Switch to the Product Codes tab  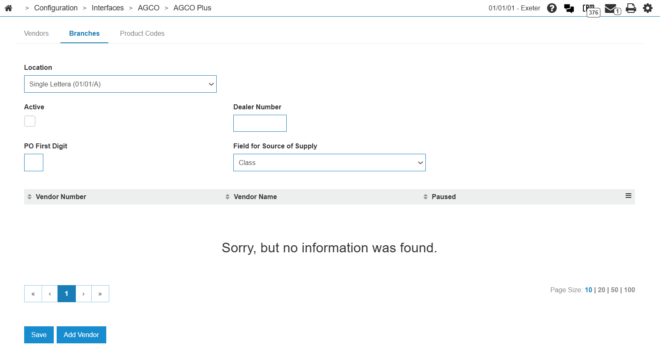coord(142,33)
